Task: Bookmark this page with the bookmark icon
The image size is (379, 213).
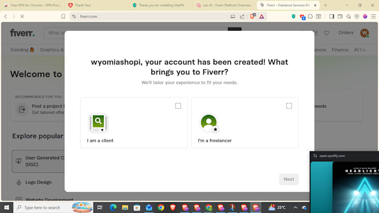Action: (63, 16)
